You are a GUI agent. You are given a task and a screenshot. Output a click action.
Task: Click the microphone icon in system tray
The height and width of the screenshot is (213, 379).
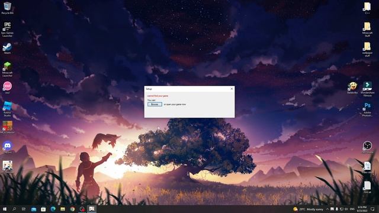[x=337, y=209]
